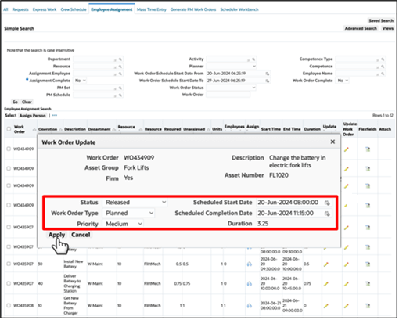This screenshot has height=320, width=399.
Task: Click Assign icon in Install New Battery row
Action: [x=250, y=264]
